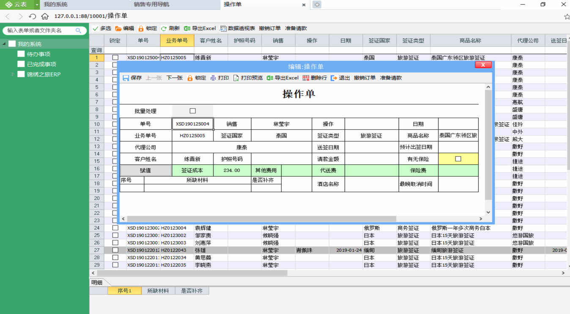Click dialog horizontal scrollbar left arrow
The image size is (570, 314).
pyautogui.click(x=123, y=219)
